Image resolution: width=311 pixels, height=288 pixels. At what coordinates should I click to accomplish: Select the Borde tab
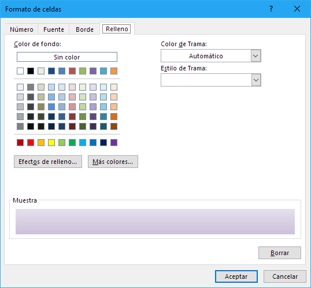84,29
